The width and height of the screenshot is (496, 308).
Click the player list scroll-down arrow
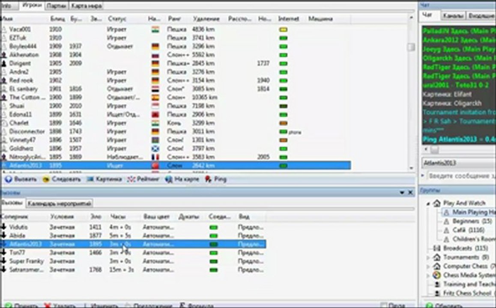click(411, 169)
